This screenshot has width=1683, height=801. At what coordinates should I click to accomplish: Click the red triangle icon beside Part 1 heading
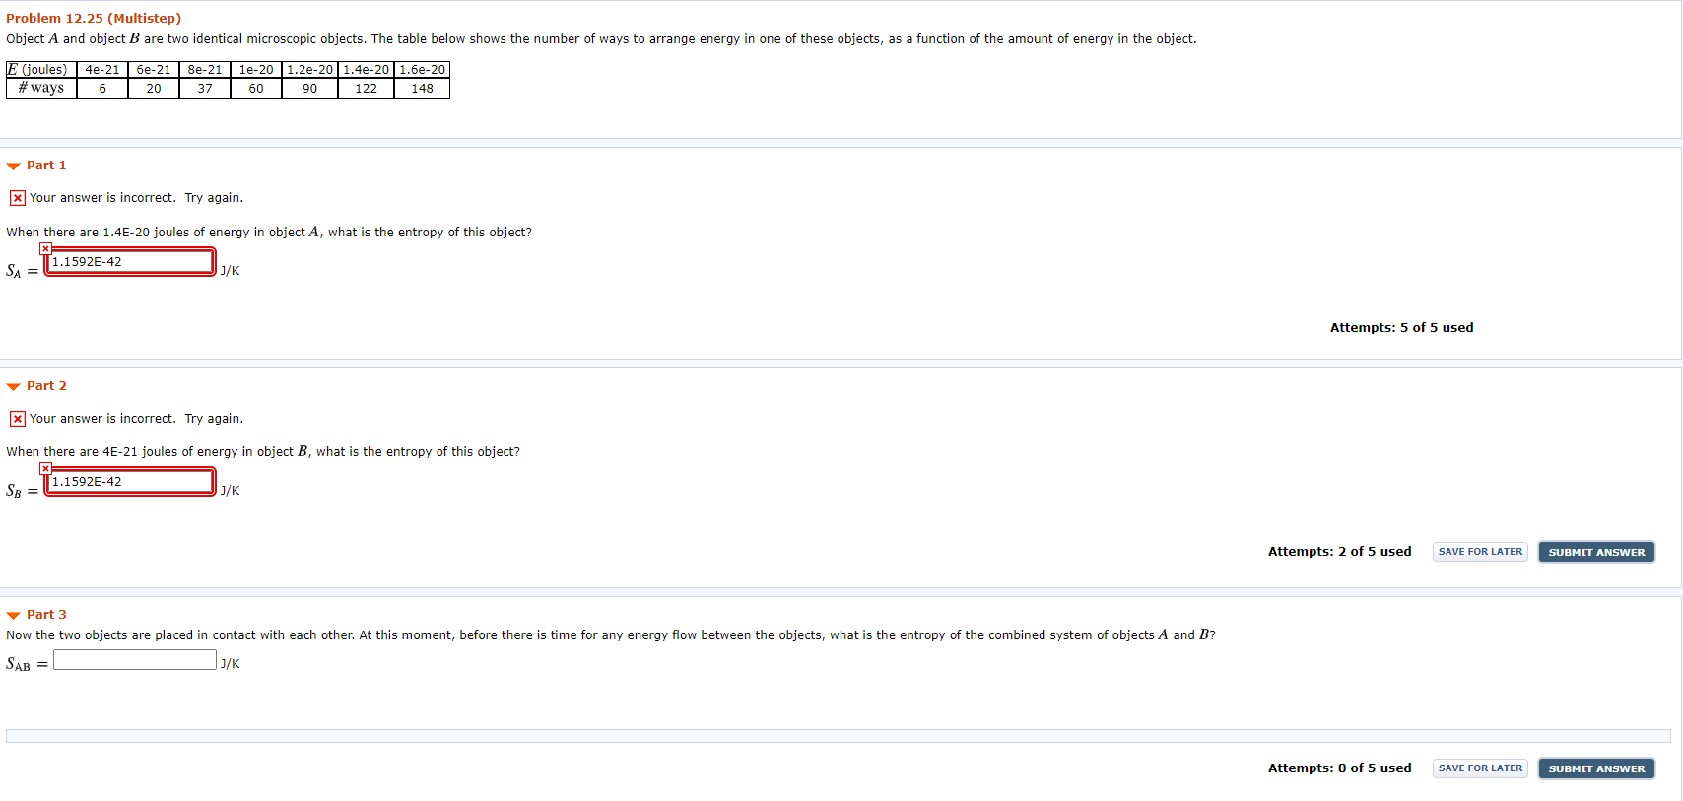(x=12, y=165)
